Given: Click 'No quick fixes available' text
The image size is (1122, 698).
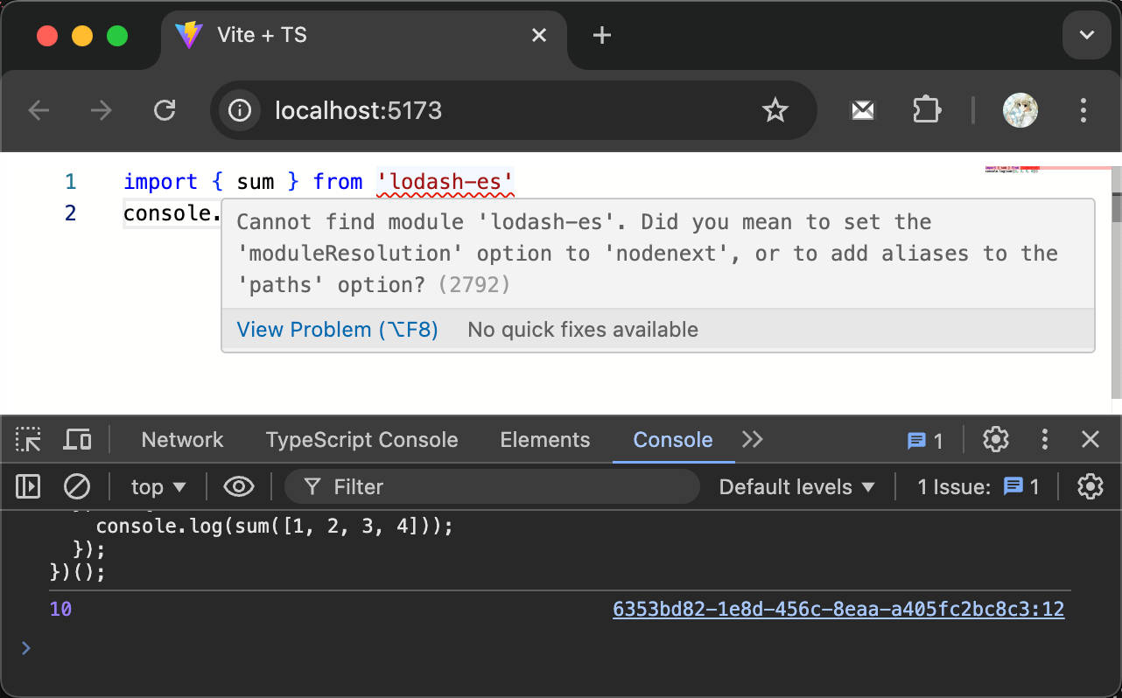Looking at the screenshot, I should 583,330.
